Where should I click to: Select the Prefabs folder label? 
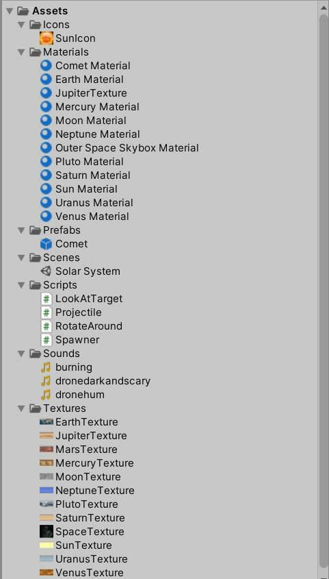pyautogui.click(x=61, y=230)
